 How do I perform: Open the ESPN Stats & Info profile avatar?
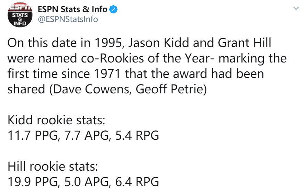click(20, 14)
